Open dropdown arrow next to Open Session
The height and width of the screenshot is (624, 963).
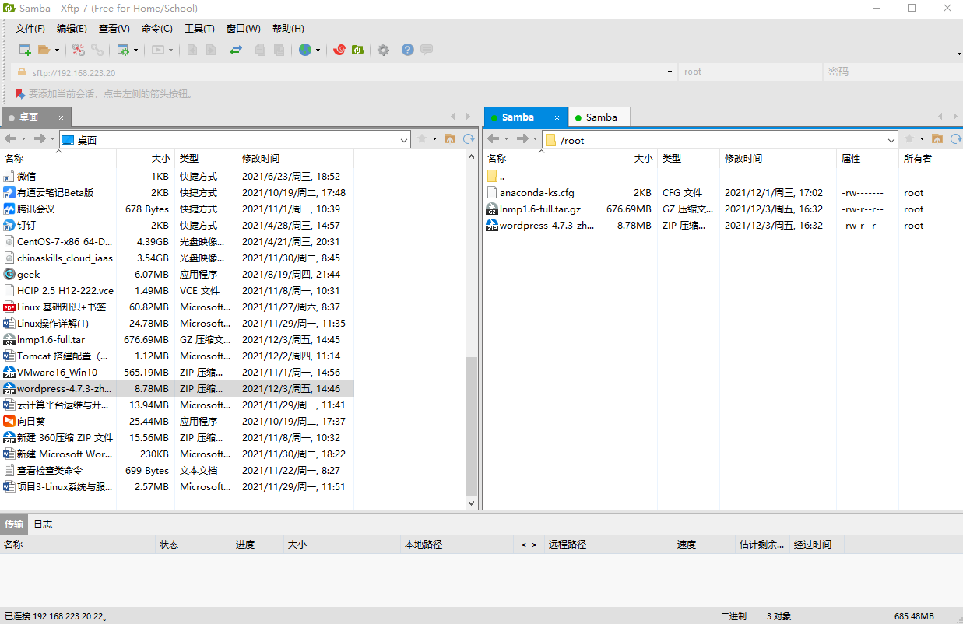(x=57, y=50)
